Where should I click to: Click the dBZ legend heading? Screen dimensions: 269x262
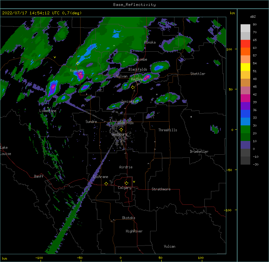pyautogui.click(x=253, y=17)
